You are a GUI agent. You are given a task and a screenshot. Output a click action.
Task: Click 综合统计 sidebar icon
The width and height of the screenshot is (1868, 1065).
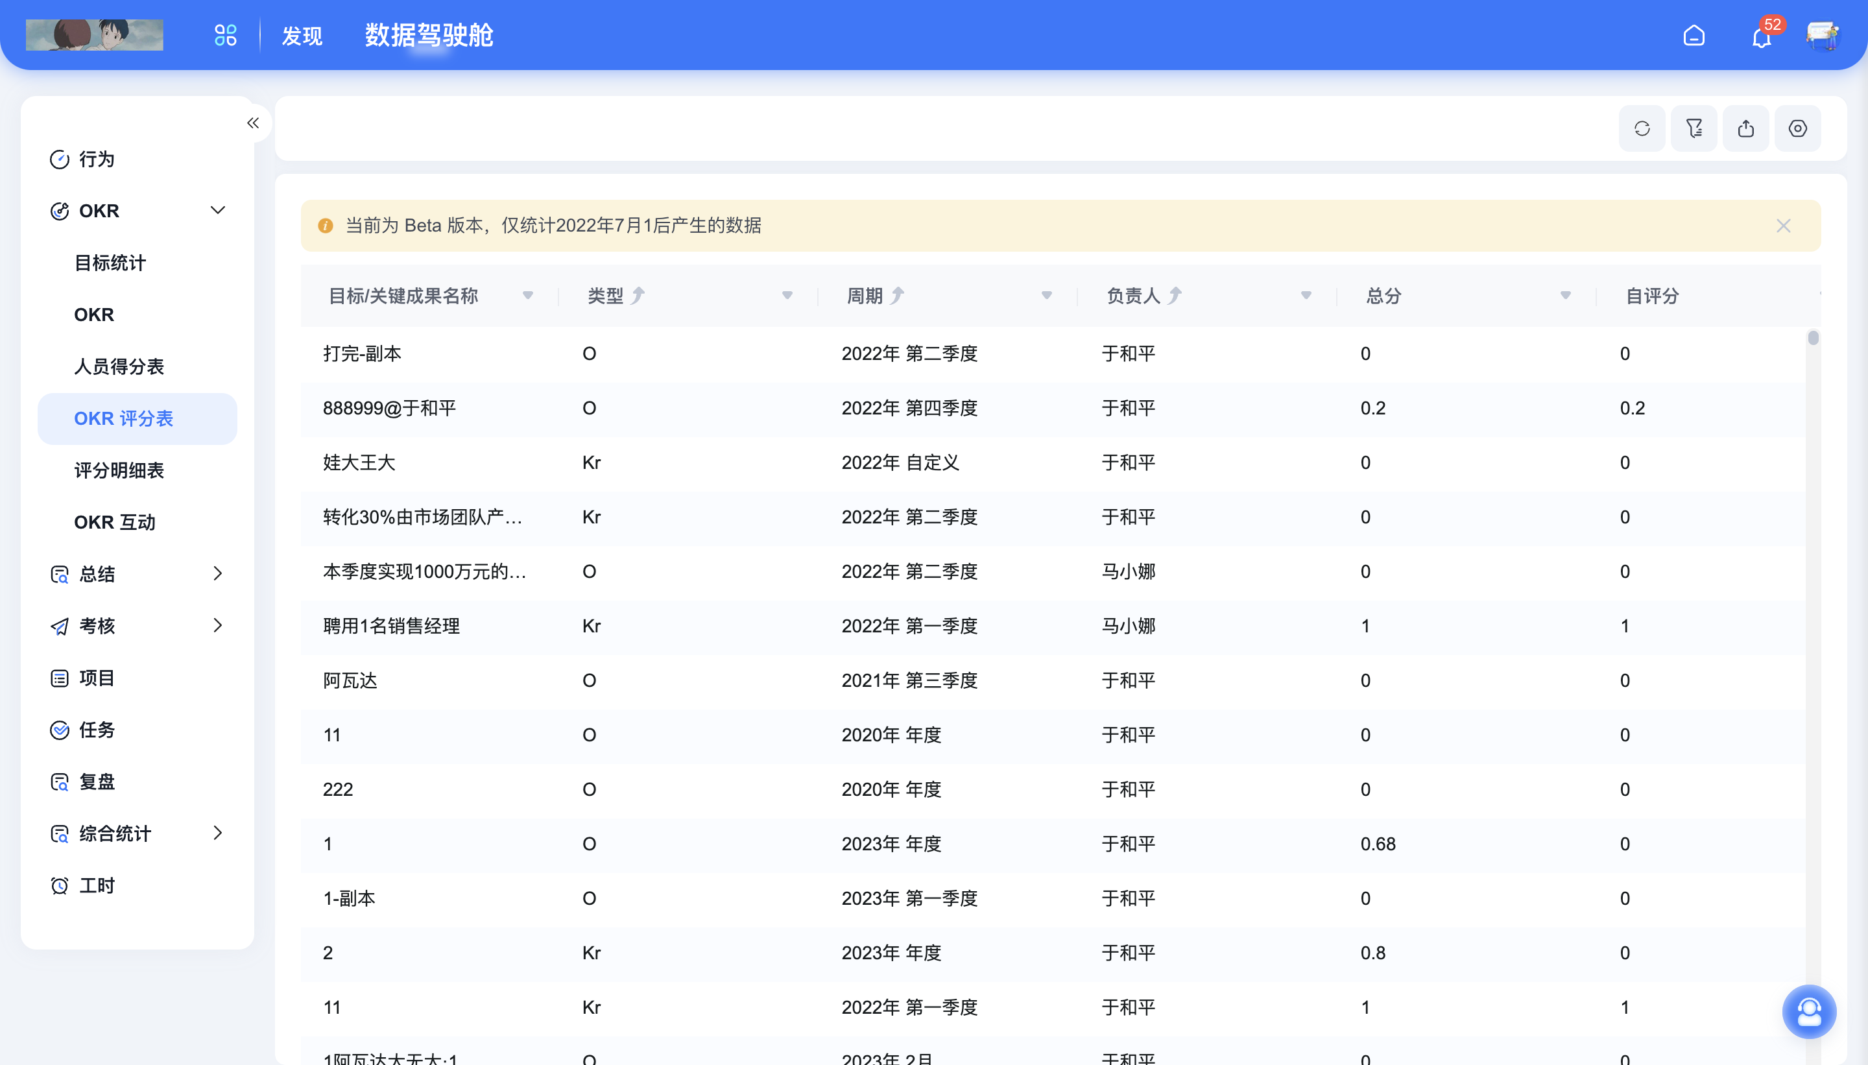(59, 834)
